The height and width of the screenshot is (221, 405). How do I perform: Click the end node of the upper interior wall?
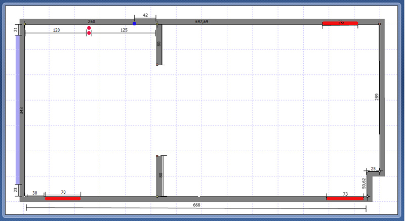[x=157, y=65]
